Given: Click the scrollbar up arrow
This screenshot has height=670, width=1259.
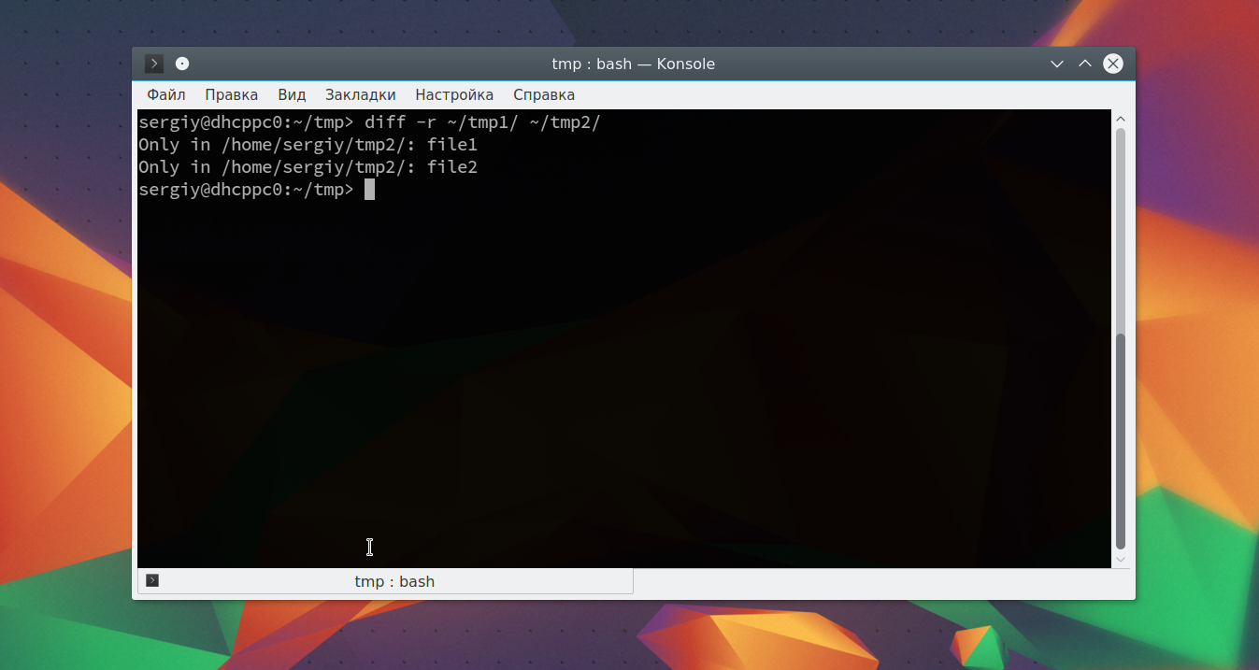Looking at the screenshot, I should point(1120,118).
